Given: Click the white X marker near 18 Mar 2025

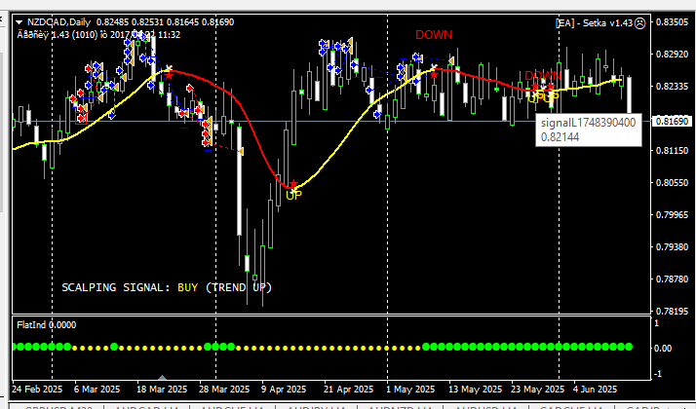Looking at the screenshot, I should [x=169, y=68].
